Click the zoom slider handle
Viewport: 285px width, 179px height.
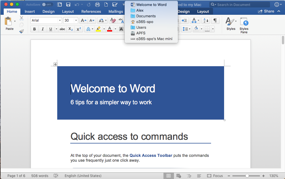click(x=247, y=176)
